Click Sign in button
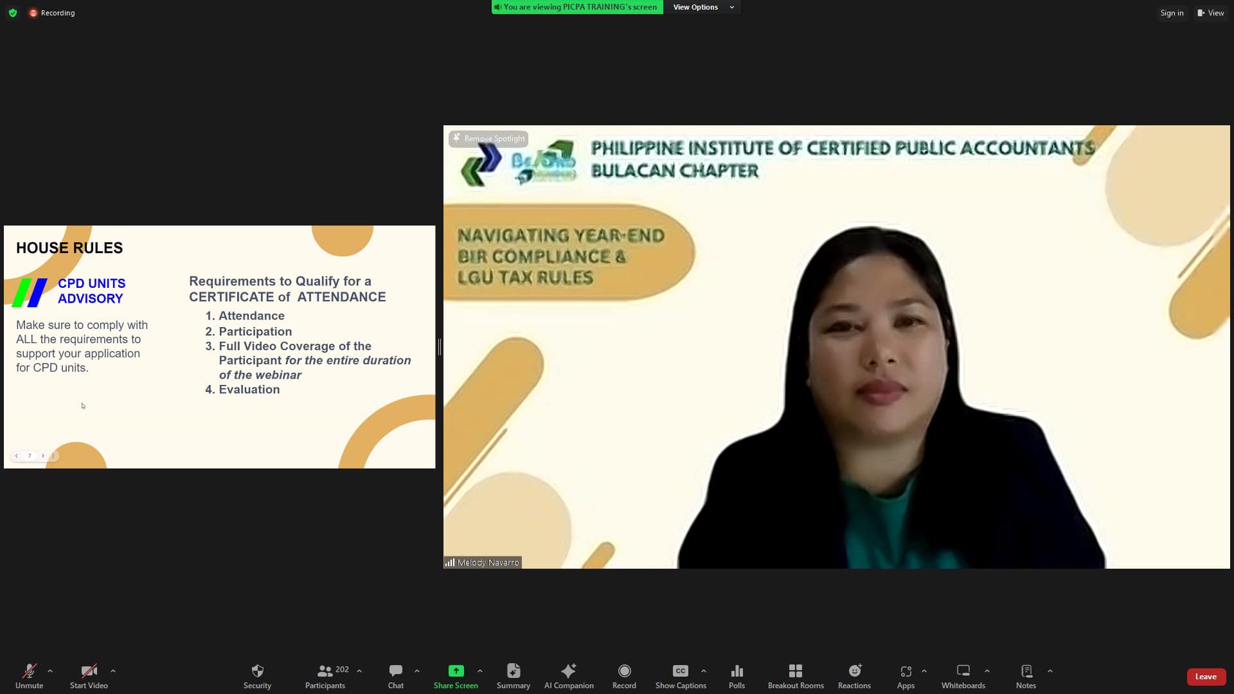The width and height of the screenshot is (1234, 694). 1172,13
